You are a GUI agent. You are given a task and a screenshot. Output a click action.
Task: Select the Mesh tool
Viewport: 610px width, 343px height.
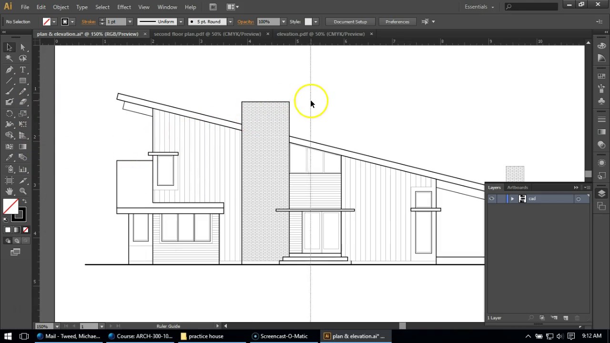[x=9, y=147]
